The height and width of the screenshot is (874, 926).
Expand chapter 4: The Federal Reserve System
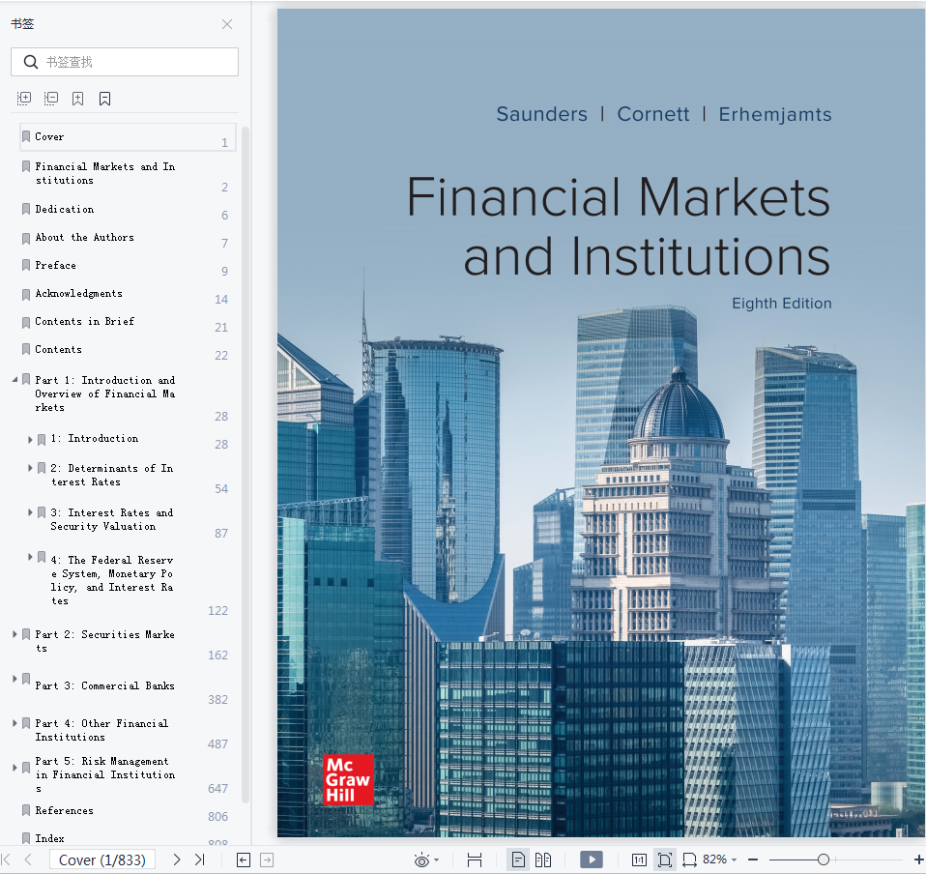[30, 556]
